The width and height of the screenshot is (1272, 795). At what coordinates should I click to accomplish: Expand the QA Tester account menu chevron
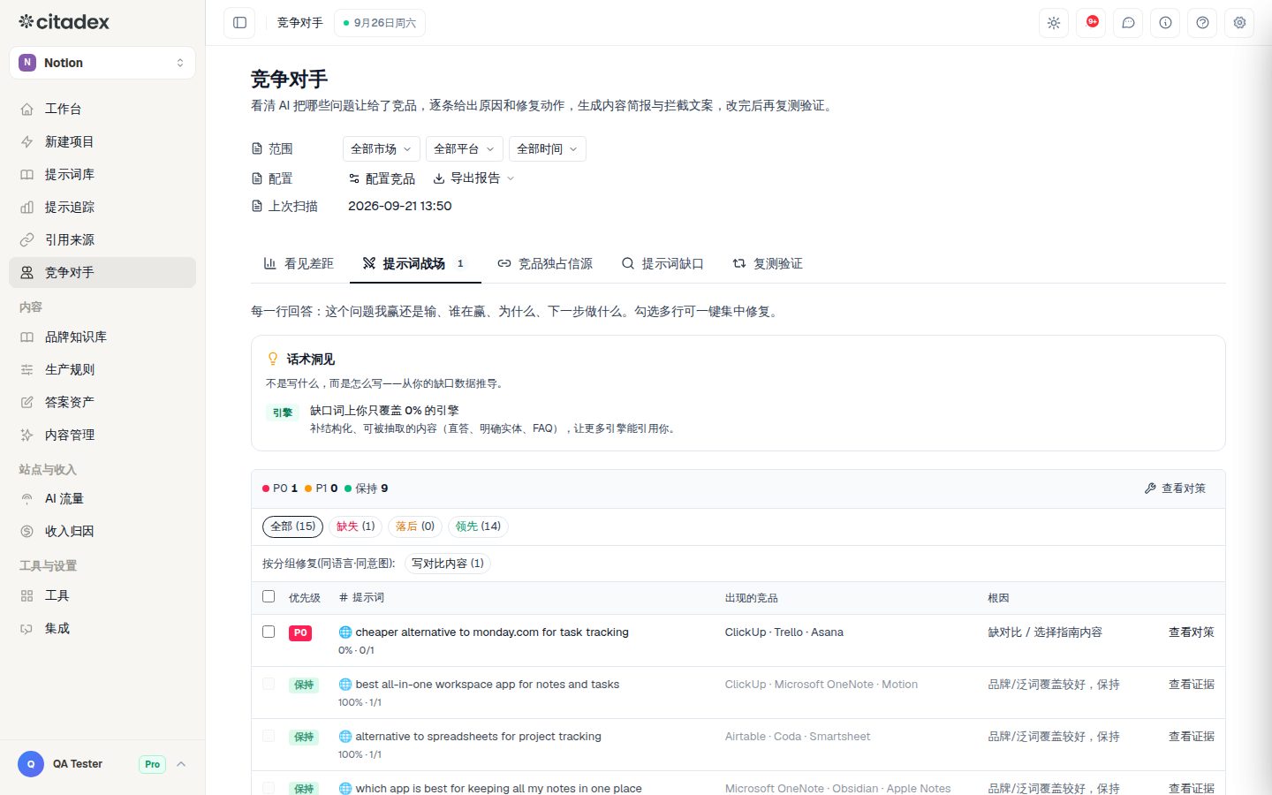click(181, 764)
